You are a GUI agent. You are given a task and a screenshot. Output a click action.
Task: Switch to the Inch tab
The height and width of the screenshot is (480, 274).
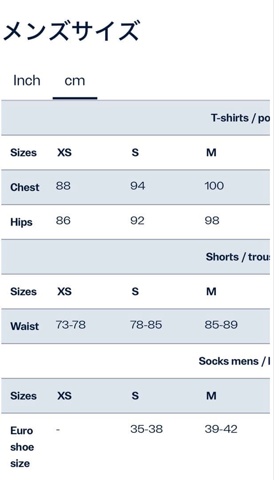(x=27, y=81)
